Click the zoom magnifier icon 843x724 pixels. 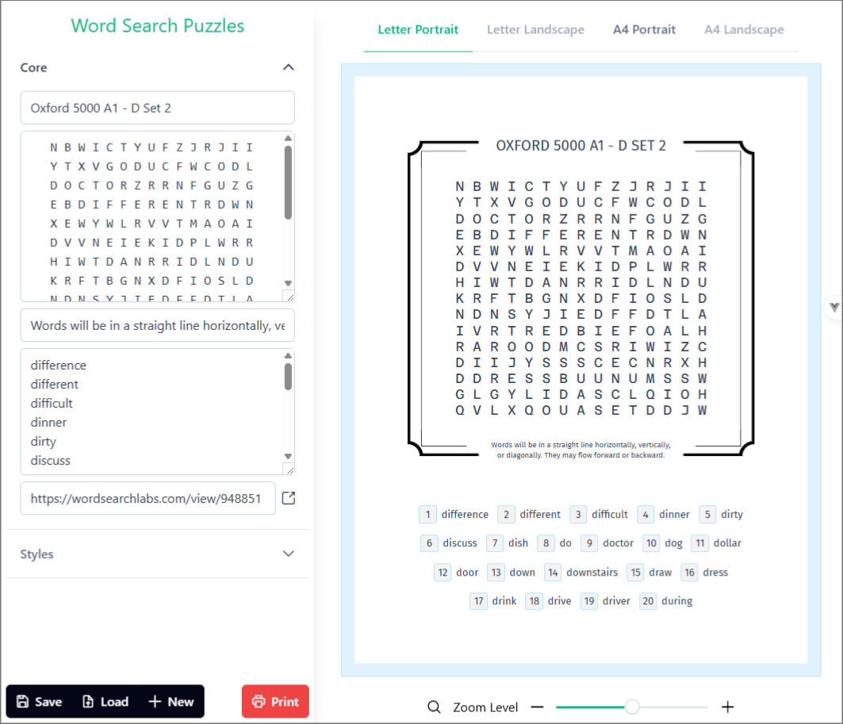coord(433,707)
